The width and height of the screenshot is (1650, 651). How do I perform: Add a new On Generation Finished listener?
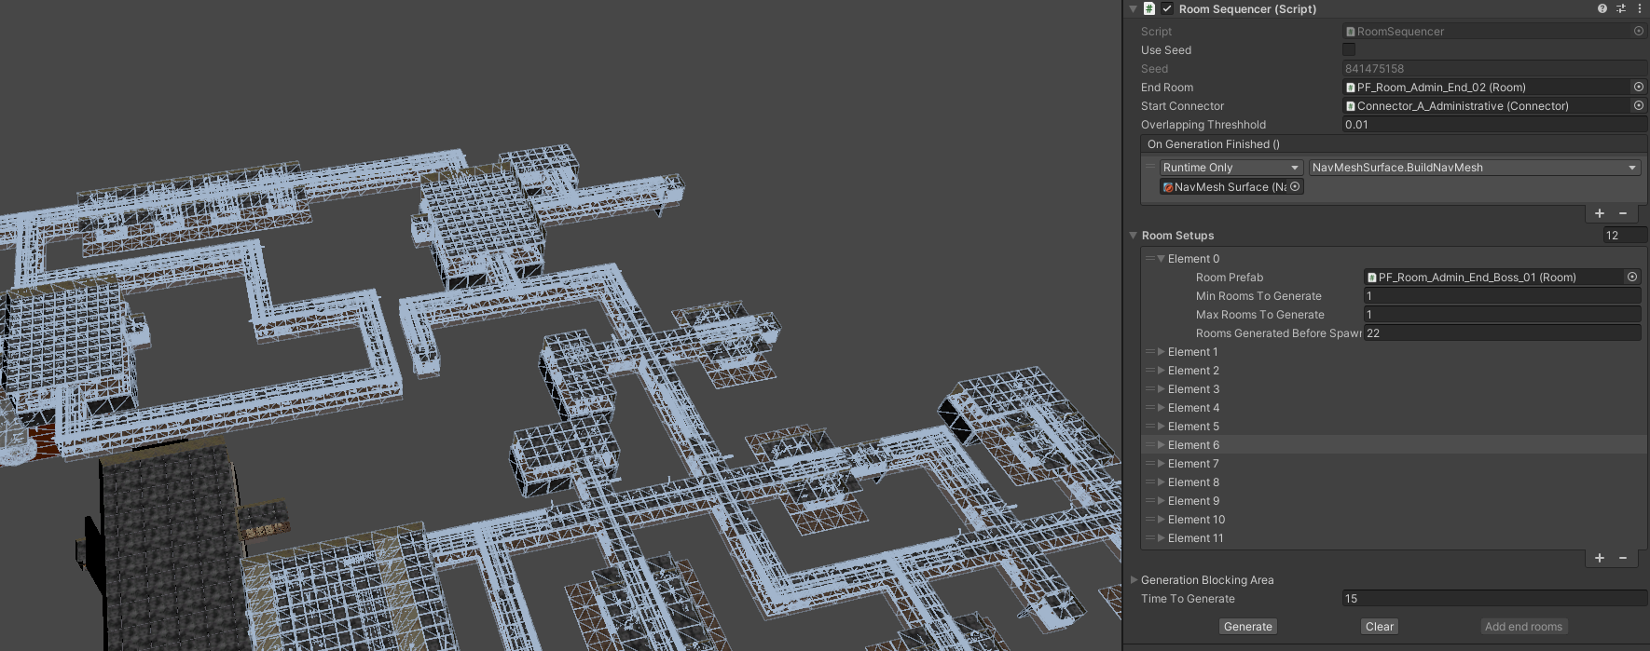[x=1600, y=213]
